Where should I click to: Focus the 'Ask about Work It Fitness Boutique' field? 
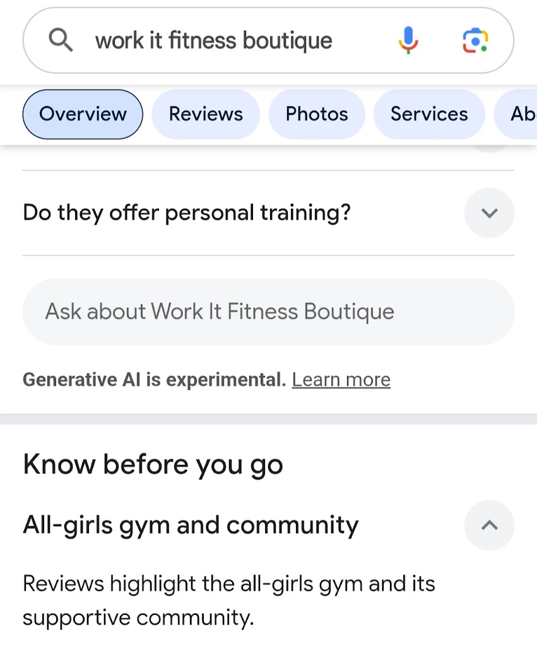coord(268,312)
